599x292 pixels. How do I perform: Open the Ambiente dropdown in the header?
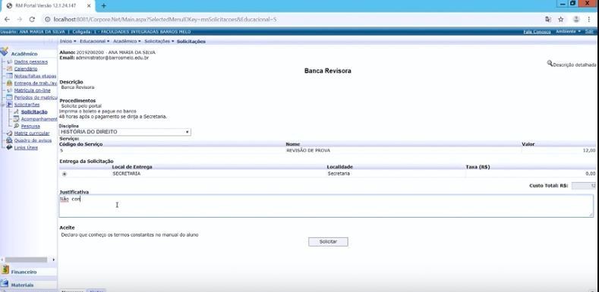[x=569, y=31]
